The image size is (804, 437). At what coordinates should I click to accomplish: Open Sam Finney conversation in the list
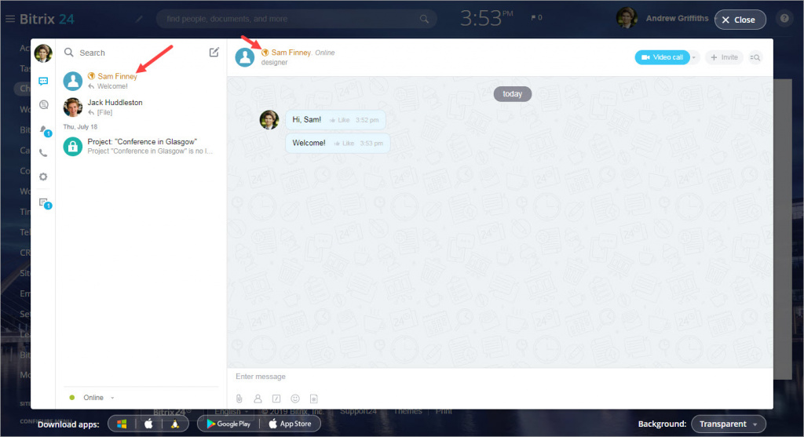[141, 81]
